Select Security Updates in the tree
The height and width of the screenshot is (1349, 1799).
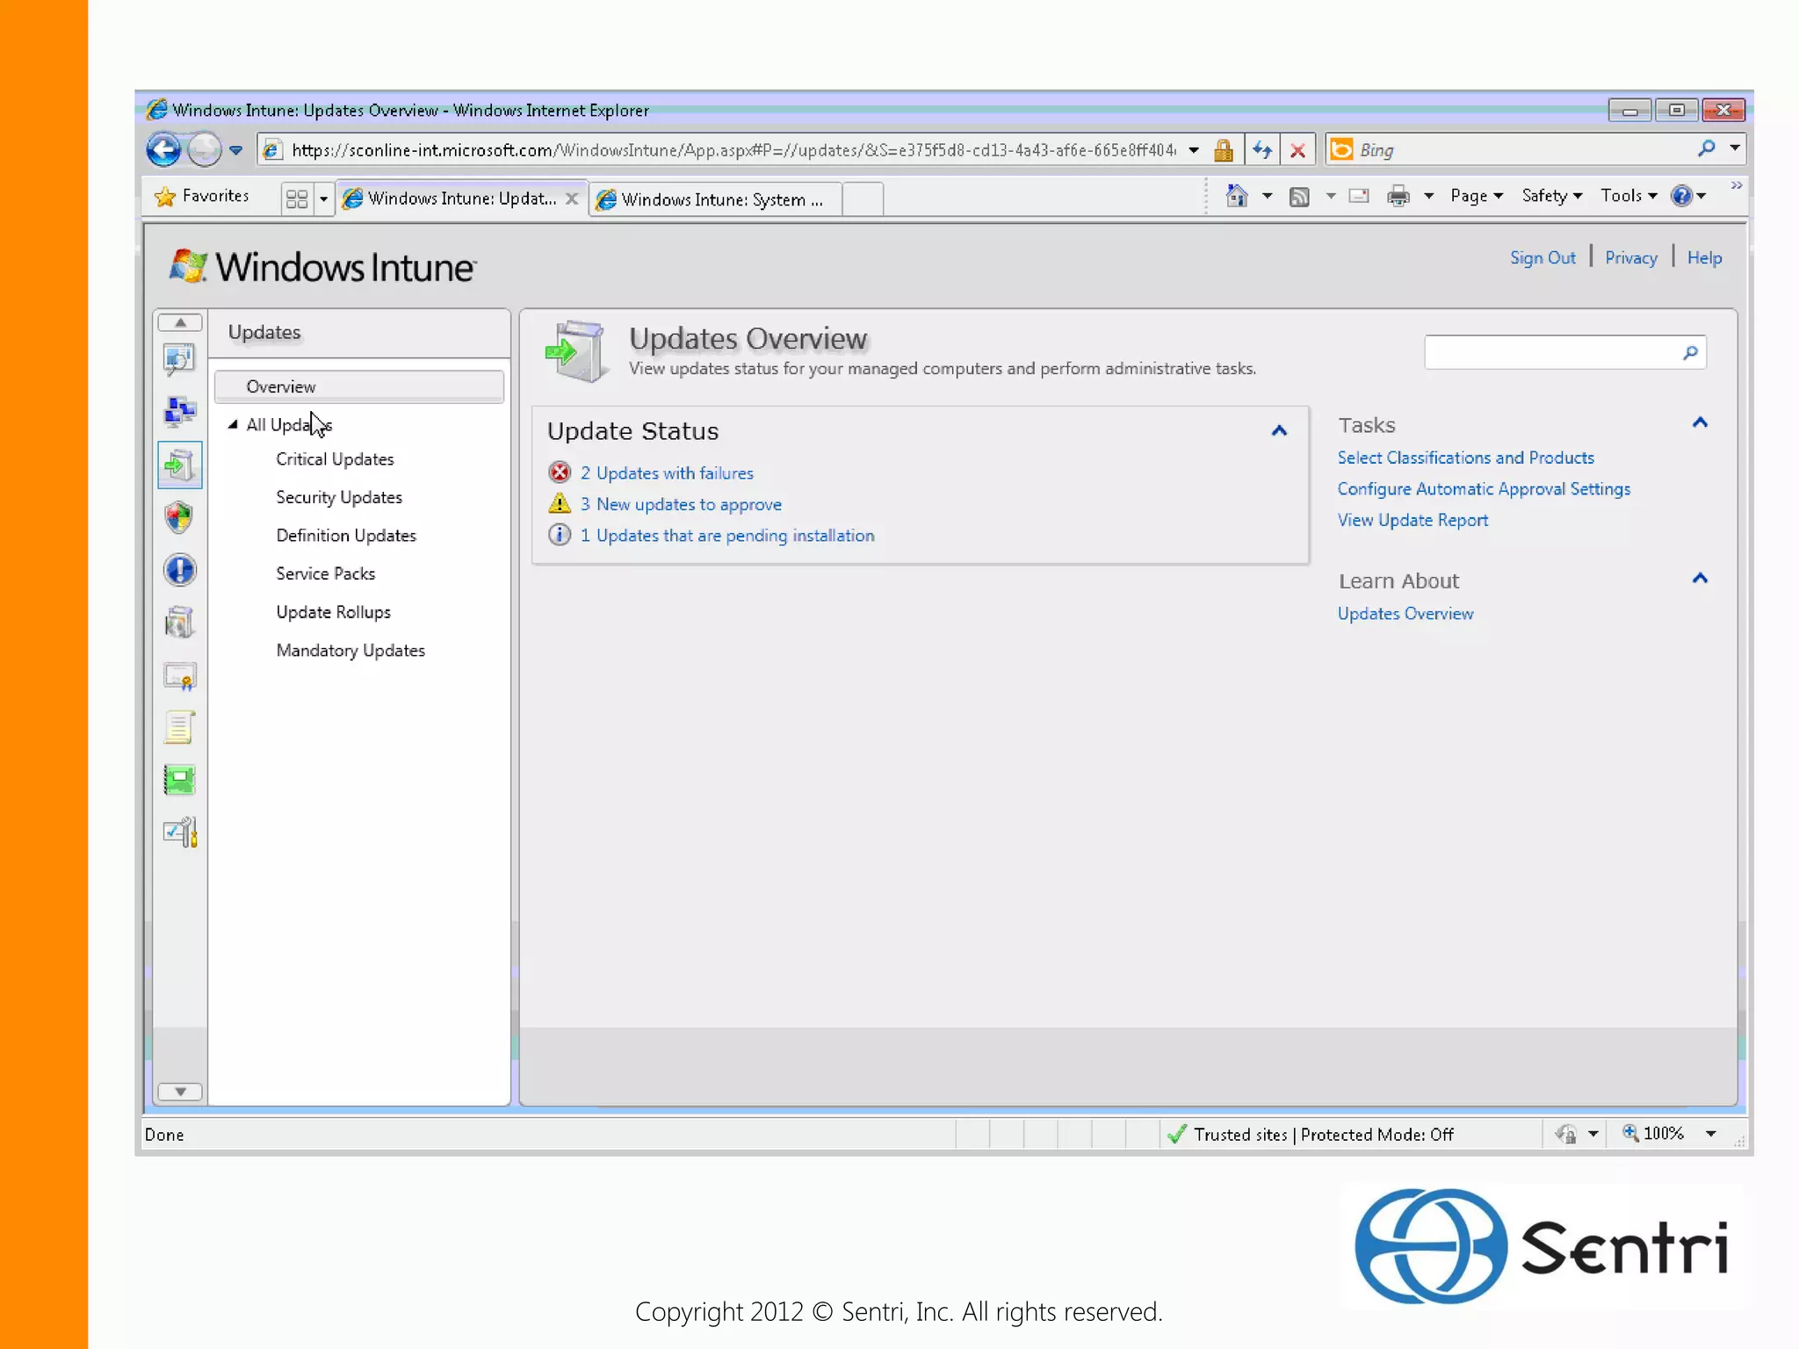339,497
